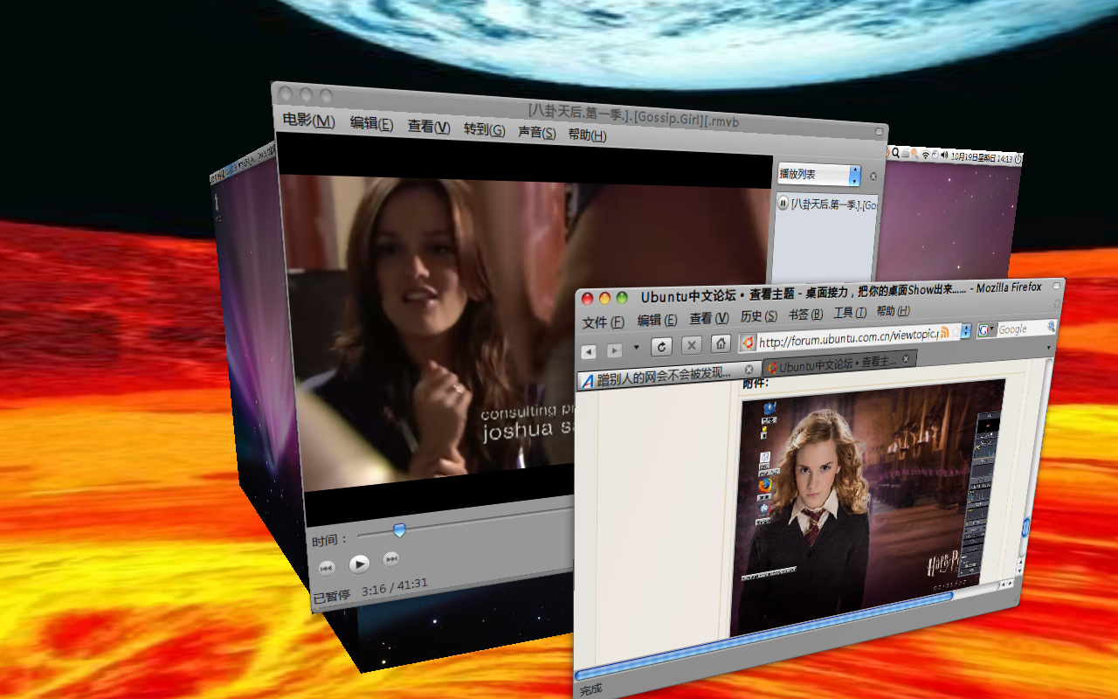1118x699 pixels.
Task: Open Firefox 历史(S) menu
Action: (x=759, y=316)
